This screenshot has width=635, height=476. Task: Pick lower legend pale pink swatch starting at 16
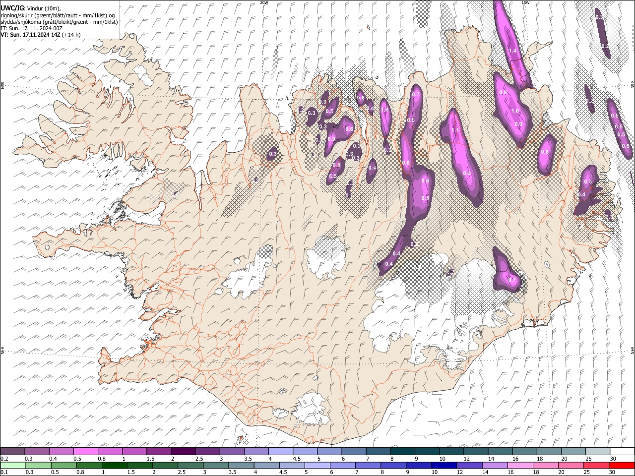[x=519, y=465]
